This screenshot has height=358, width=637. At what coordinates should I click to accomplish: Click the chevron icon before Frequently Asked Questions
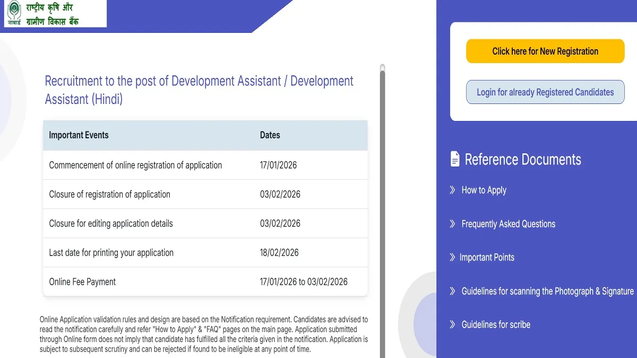[452, 224]
